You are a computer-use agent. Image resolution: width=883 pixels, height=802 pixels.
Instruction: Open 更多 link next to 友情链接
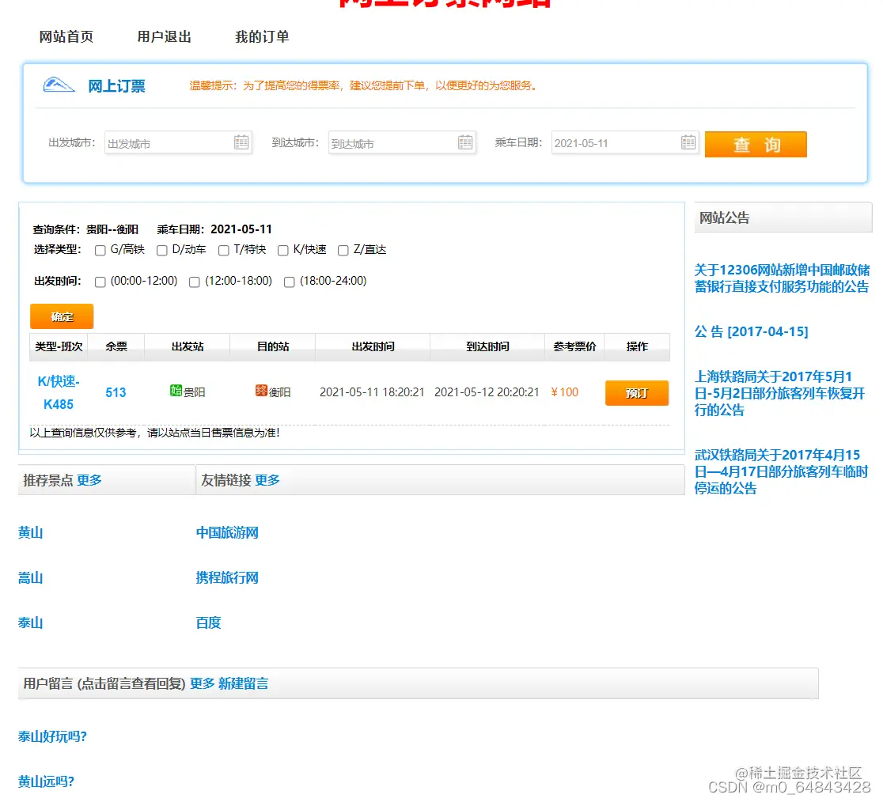point(267,480)
